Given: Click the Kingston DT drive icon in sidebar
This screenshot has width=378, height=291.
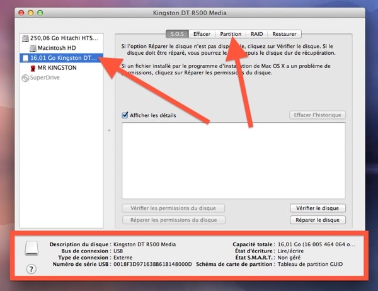Looking at the screenshot, I should pyautogui.click(x=25, y=58).
